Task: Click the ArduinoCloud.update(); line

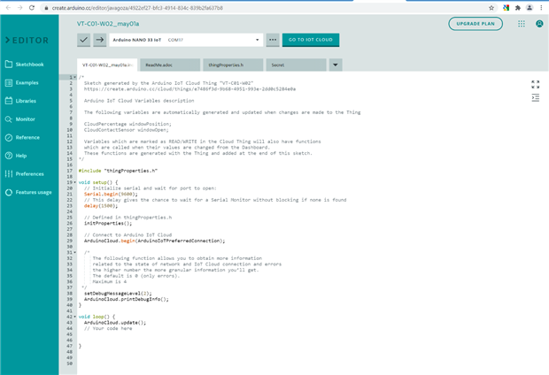Action: [x=115, y=323]
